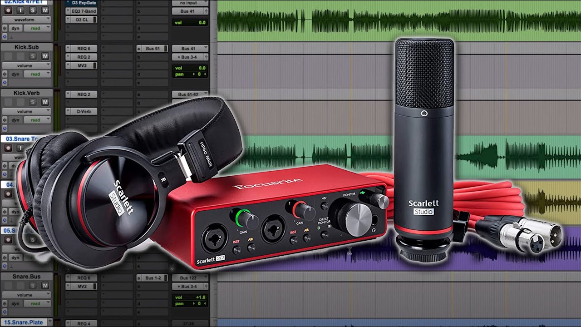Click the dyn button on Snare.Bus track
Viewport: 581px width, 327px height.
tap(15, 303)
